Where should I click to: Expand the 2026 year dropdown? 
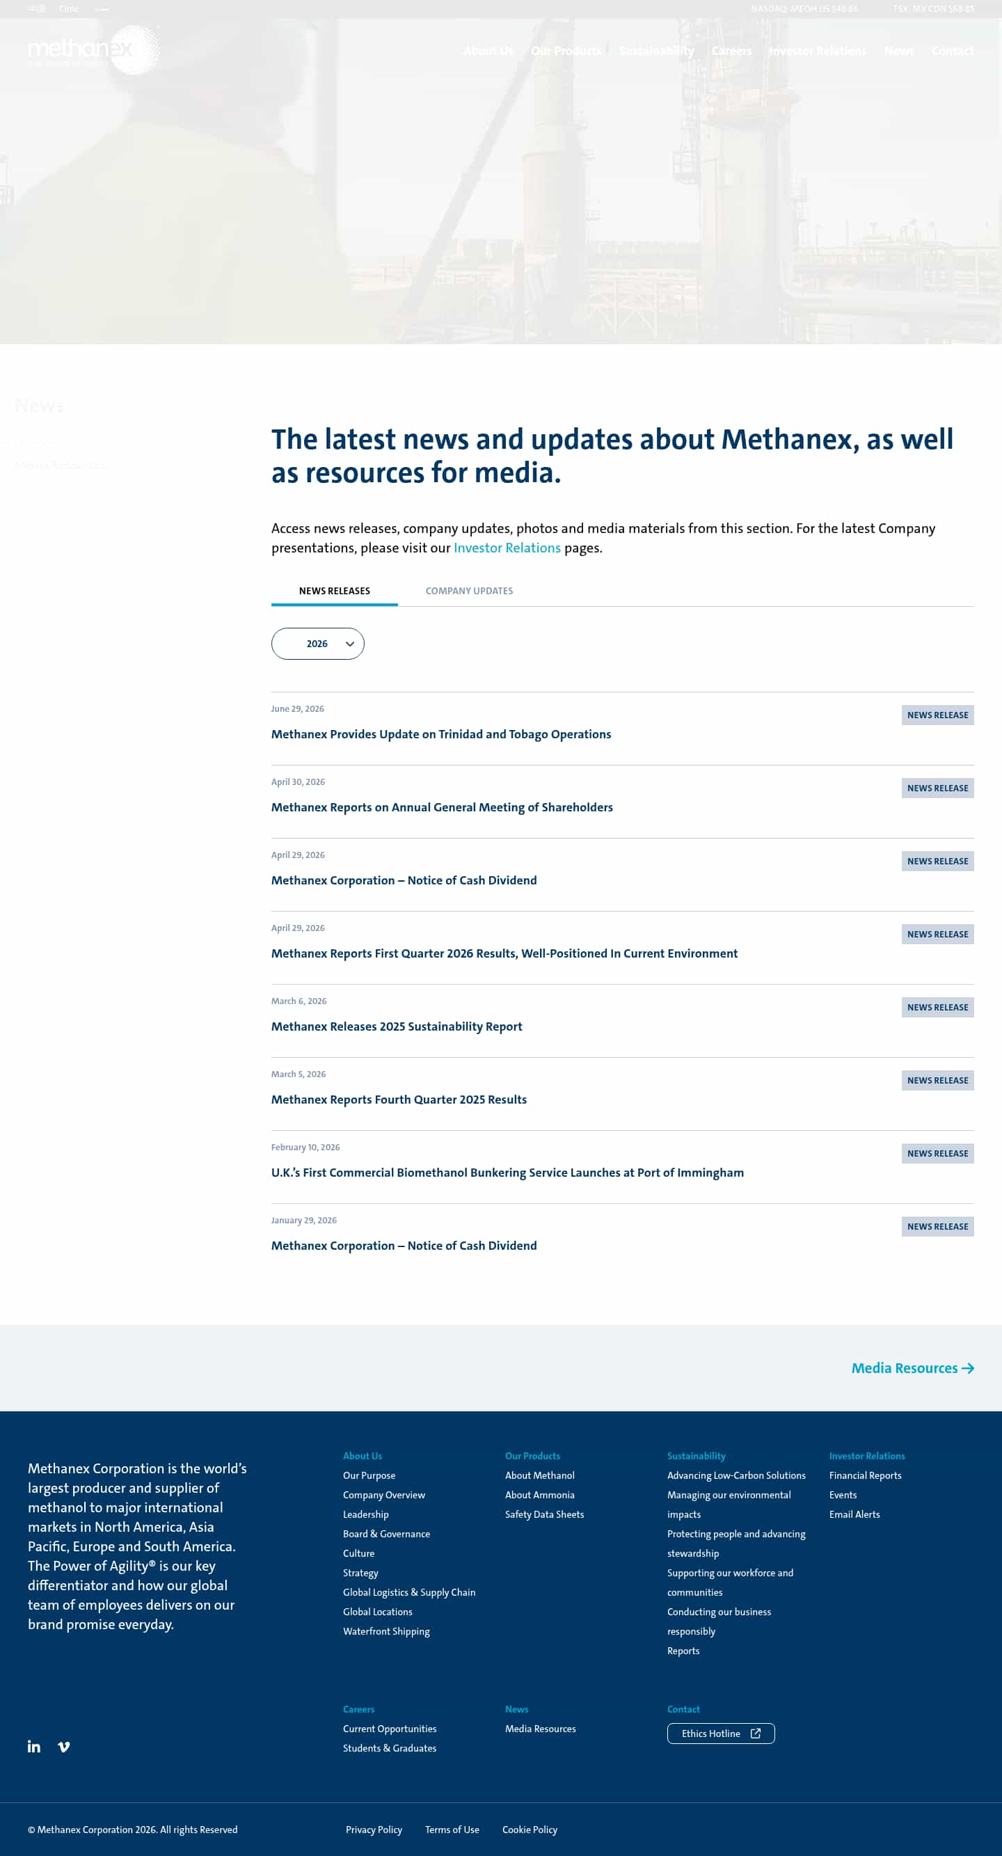pos(318,644)
